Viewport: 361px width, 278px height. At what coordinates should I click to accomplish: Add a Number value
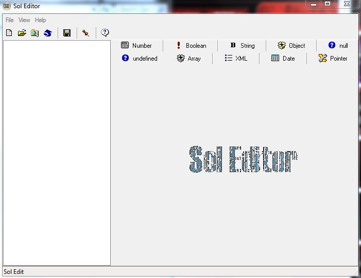click(x=136, y=46)
